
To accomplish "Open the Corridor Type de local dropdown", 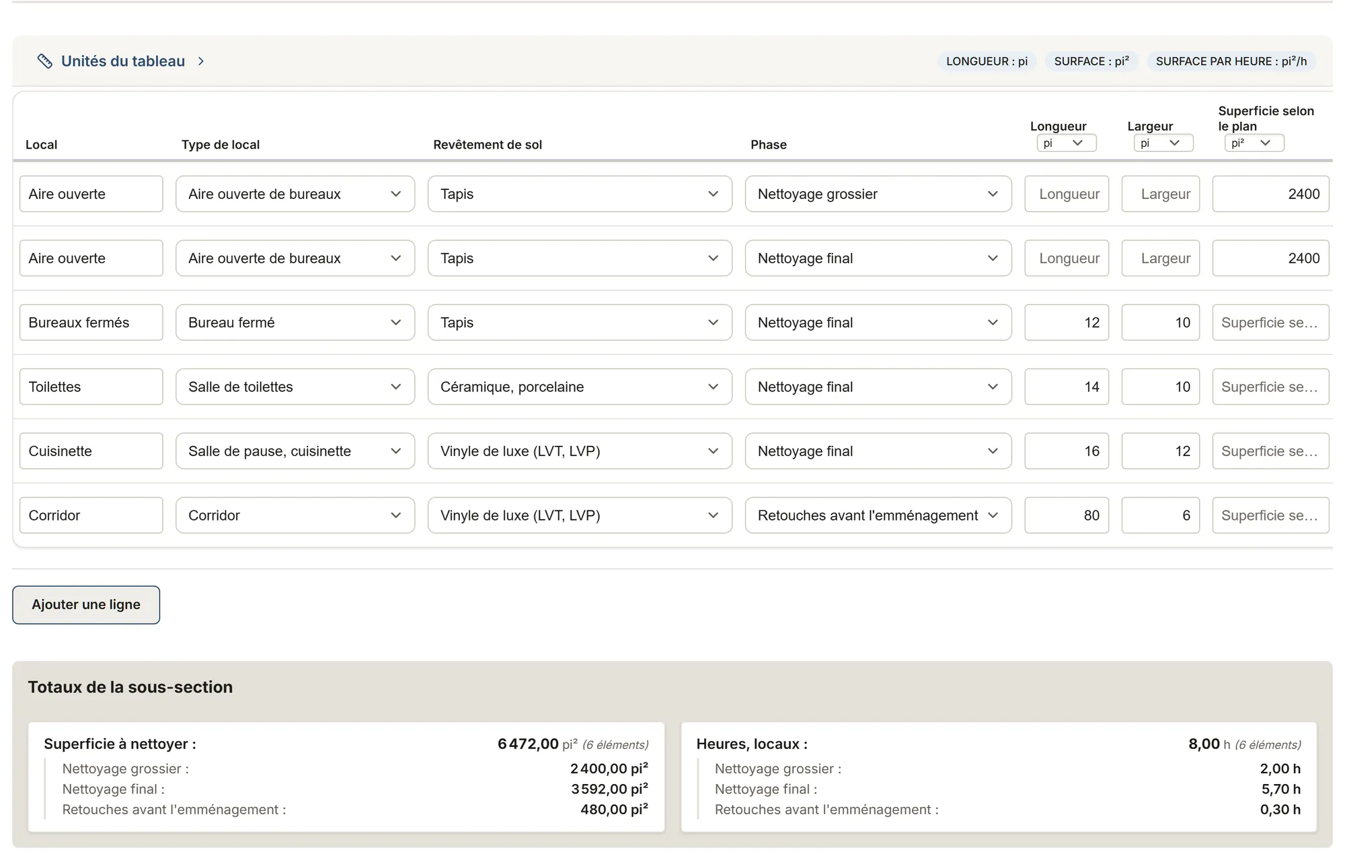I will click(x=295, y=515).
